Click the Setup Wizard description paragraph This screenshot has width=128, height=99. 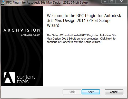tap(82, 39)
